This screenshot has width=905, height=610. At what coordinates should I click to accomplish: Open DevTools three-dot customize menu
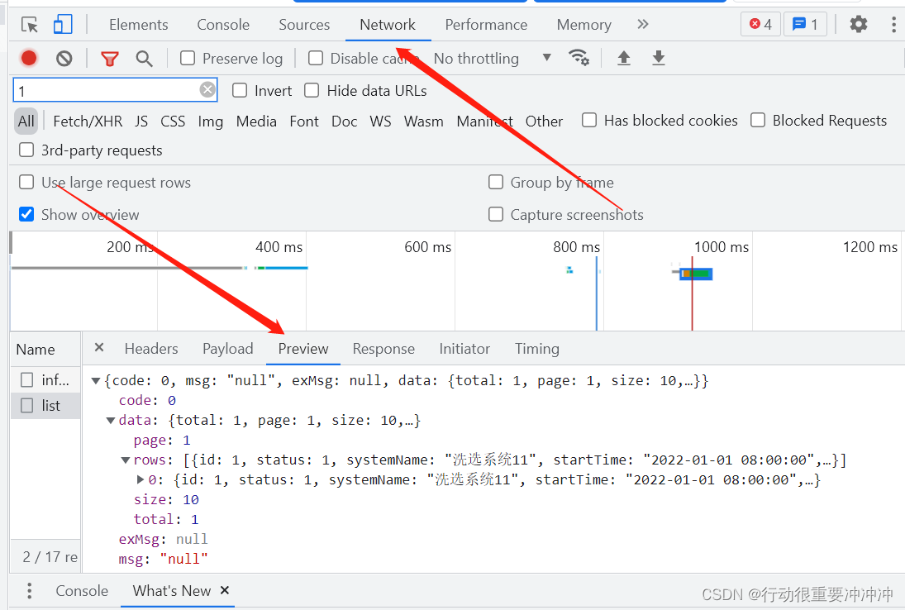[x=893, y=24]
